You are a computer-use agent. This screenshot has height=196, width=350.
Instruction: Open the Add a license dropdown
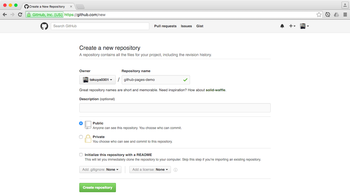[150, 169]
